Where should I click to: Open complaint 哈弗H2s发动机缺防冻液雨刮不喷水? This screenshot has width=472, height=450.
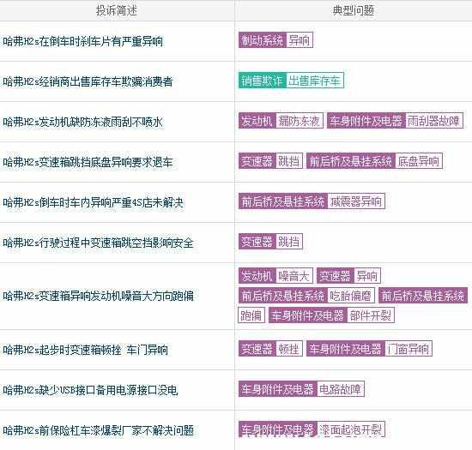[83, 122]
